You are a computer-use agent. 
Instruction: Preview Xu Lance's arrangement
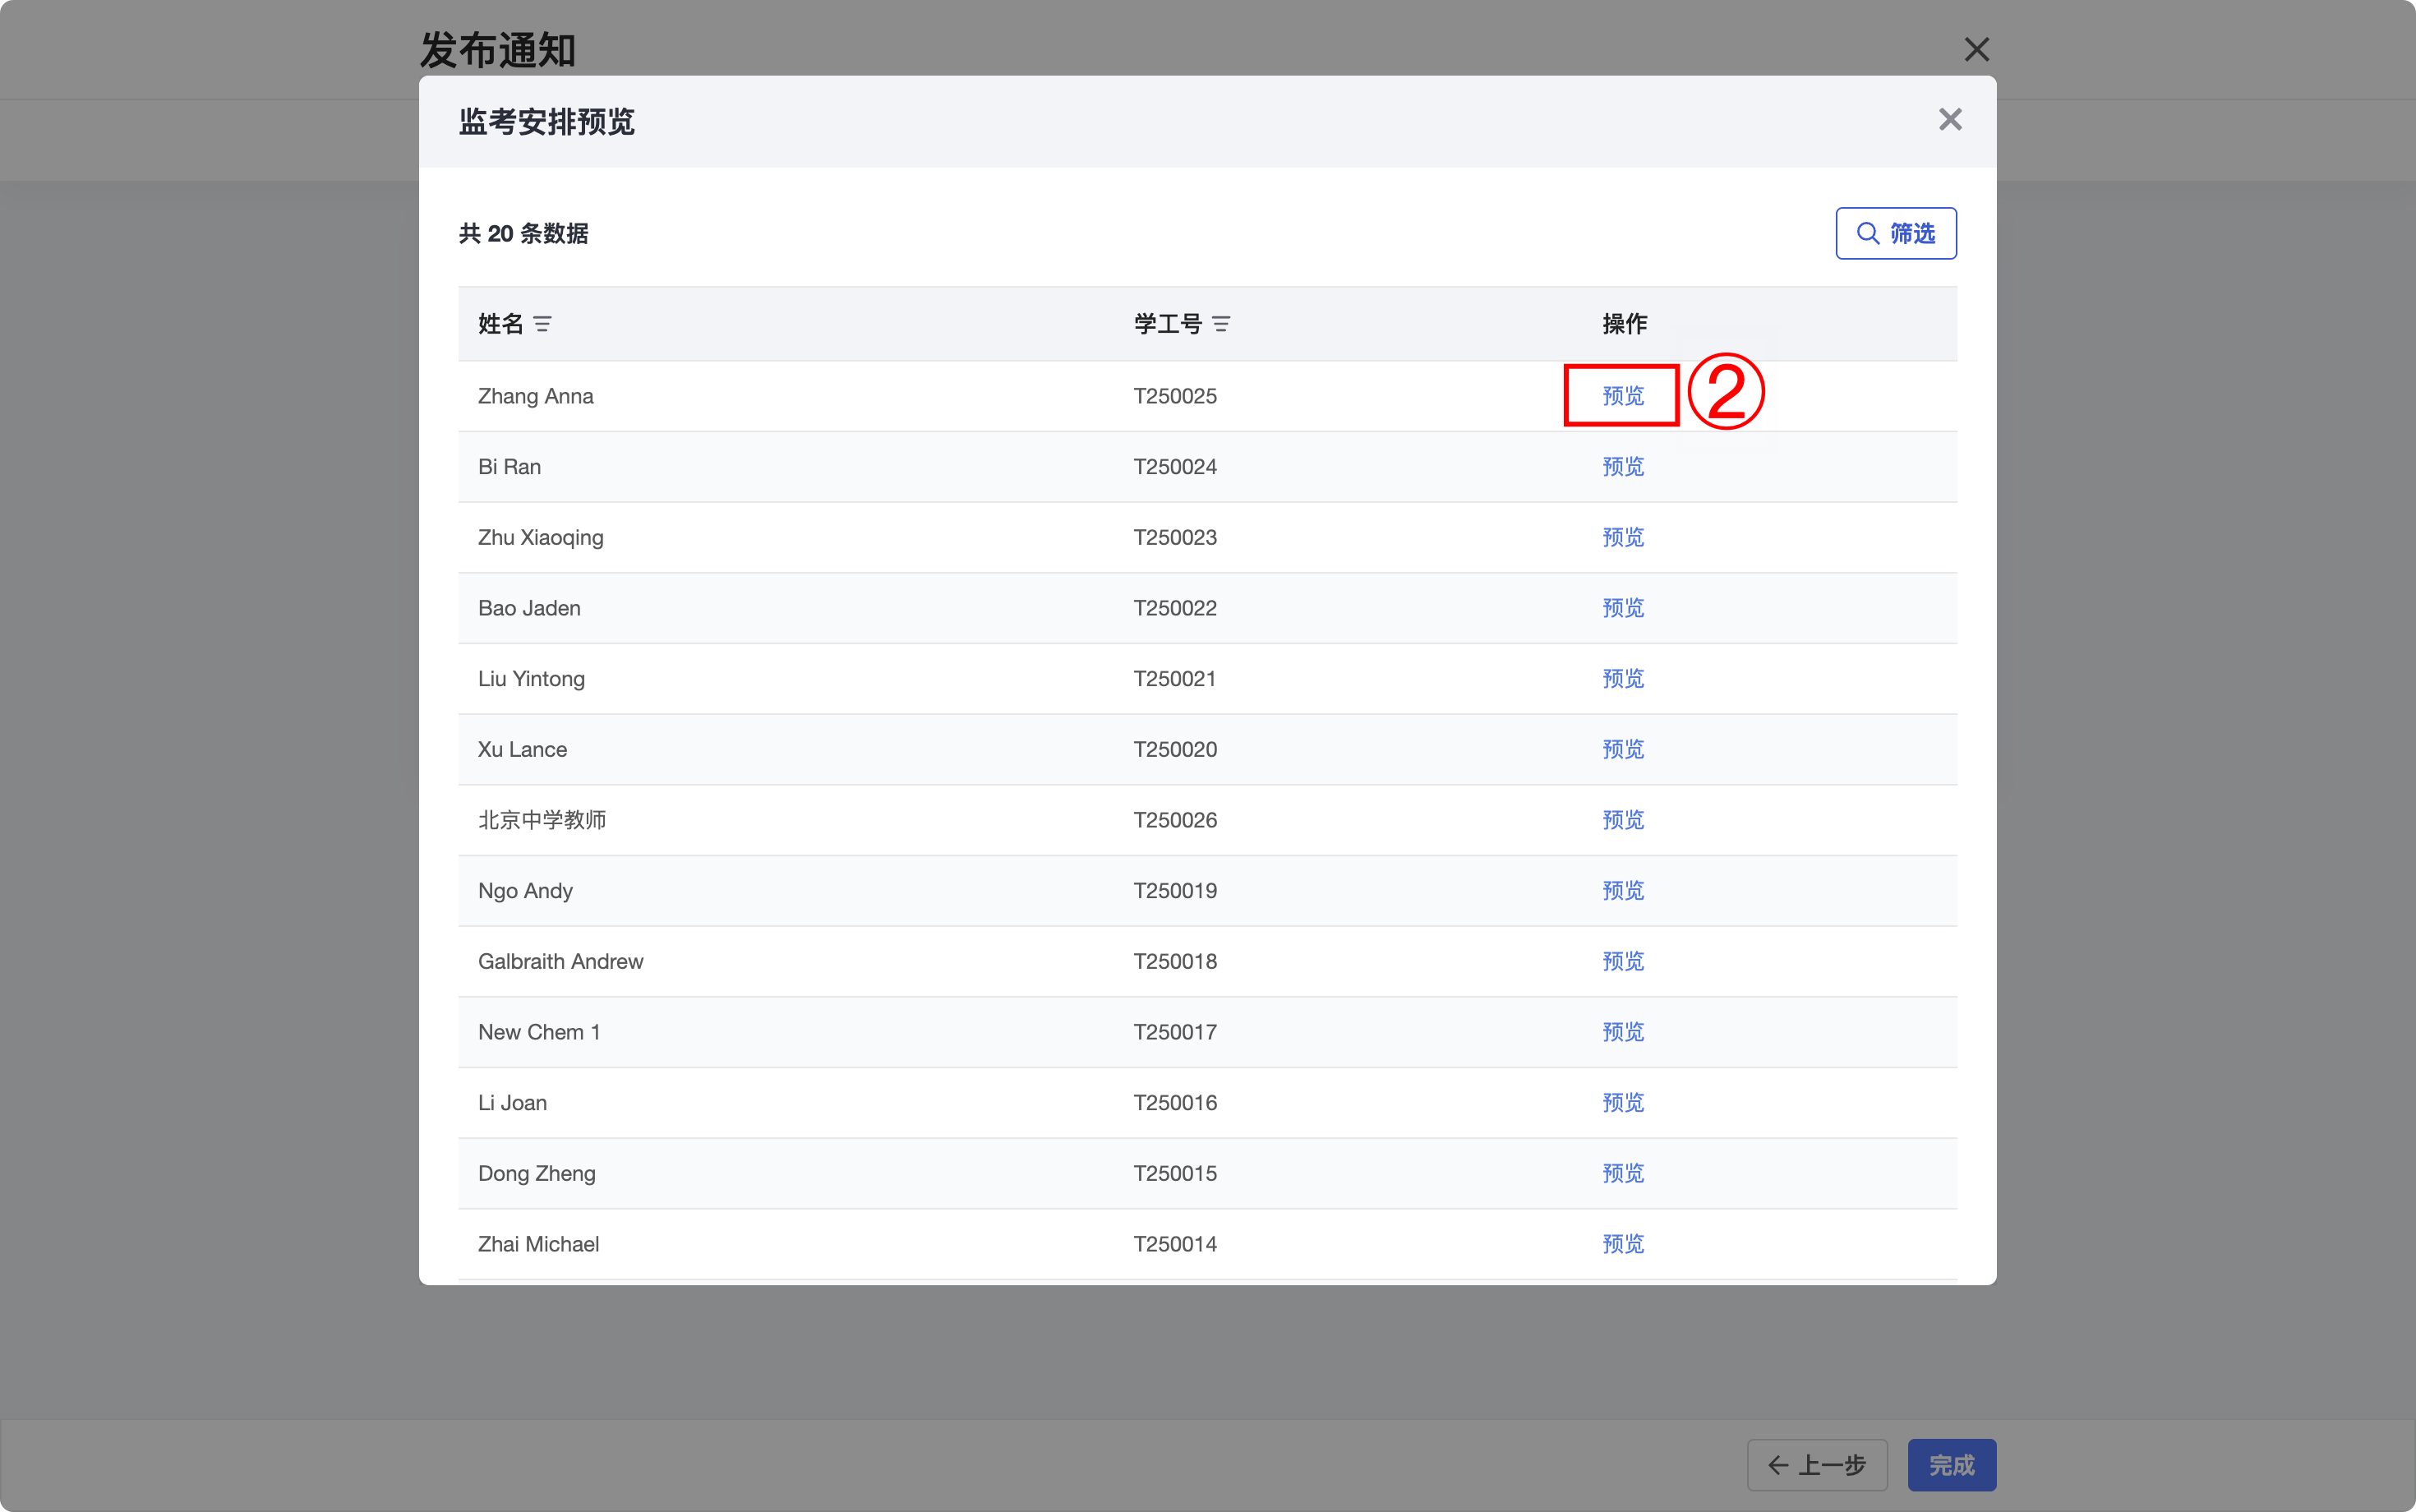click(1622, 749)
